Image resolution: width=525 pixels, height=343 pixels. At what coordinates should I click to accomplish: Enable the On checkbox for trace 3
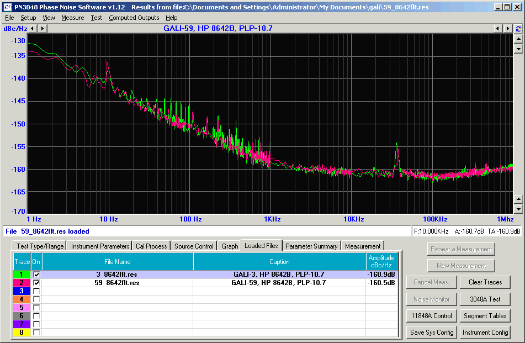coord(36,291)
